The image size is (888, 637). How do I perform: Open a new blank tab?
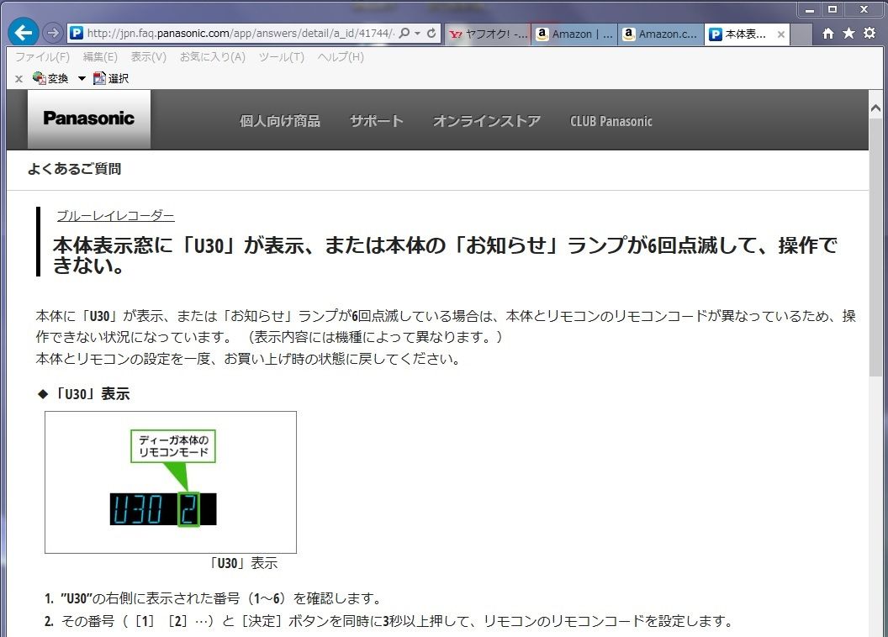pos(801,34)
